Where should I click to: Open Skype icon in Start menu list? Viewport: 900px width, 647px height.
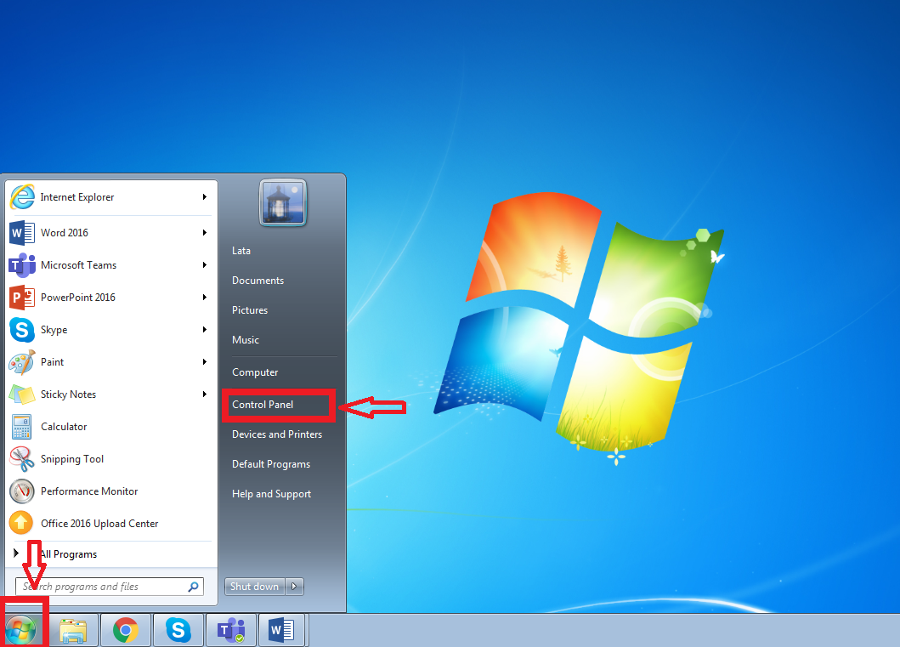point(22,330)
